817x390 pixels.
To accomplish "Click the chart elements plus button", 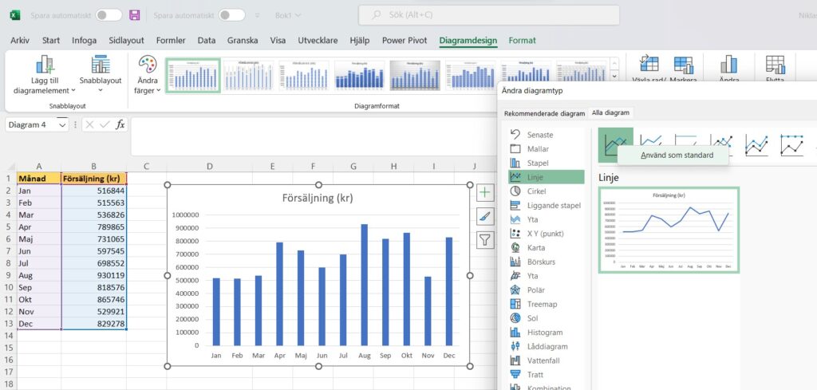I will tap(486, 192).
